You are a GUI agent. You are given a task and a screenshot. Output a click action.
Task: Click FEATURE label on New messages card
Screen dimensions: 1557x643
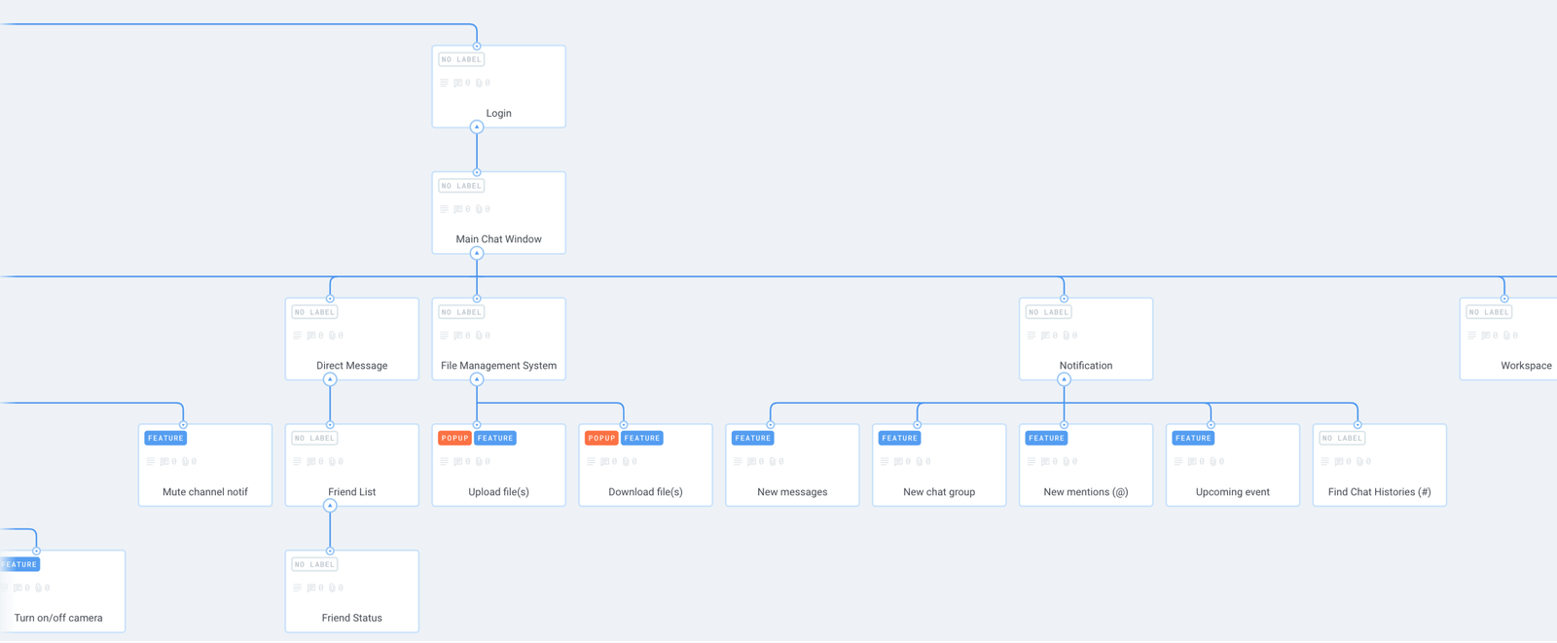(x=752, y=439)
